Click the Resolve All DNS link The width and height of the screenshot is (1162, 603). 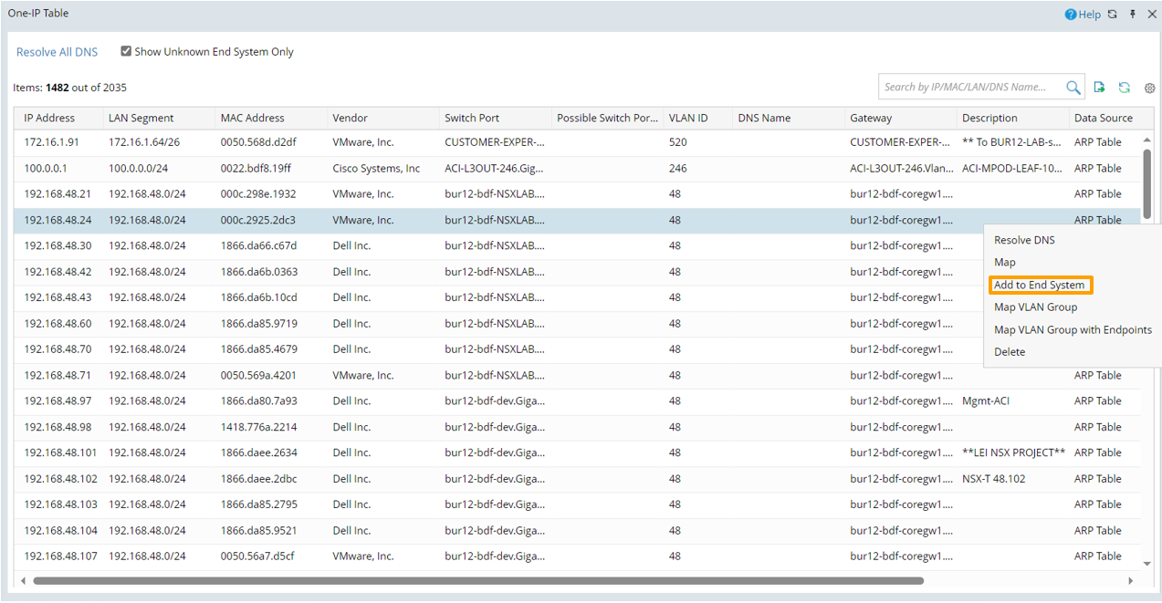[x=57, y=52]
